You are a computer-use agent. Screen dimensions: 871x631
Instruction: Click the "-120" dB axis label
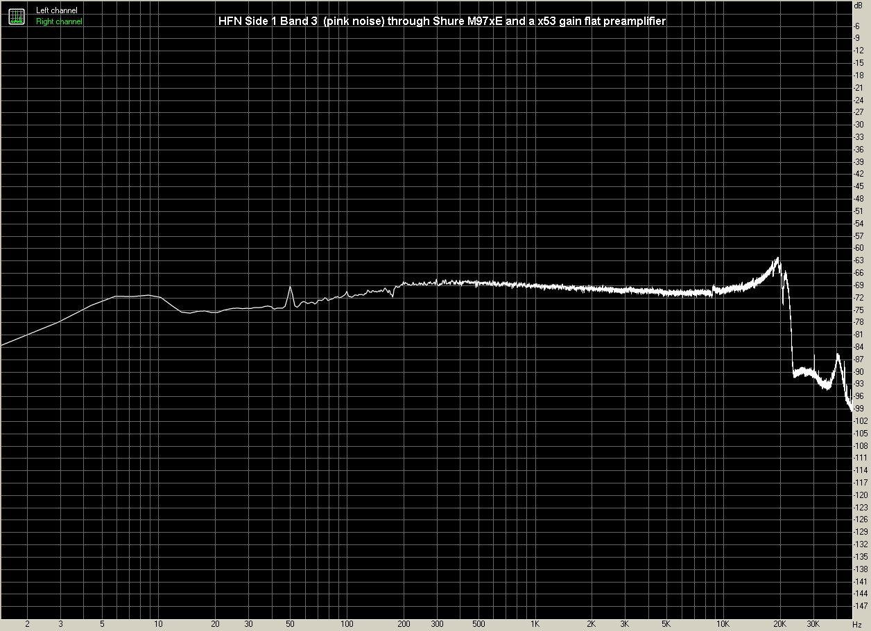[859, 495]
